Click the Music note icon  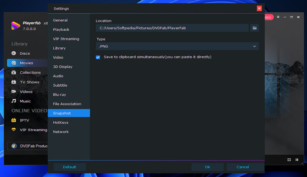[13, 101]
